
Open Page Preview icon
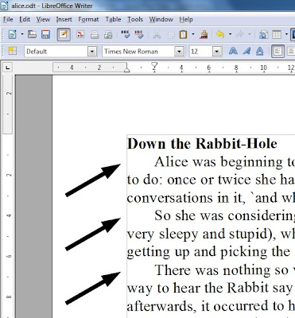click(108, 35)
